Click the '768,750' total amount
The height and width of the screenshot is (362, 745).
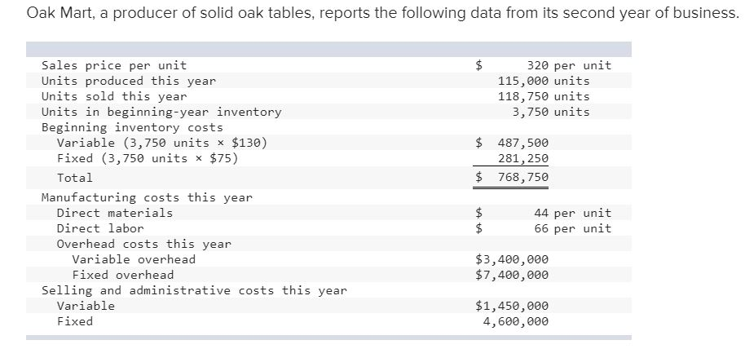pyautogui.click(x=523, y=178)
